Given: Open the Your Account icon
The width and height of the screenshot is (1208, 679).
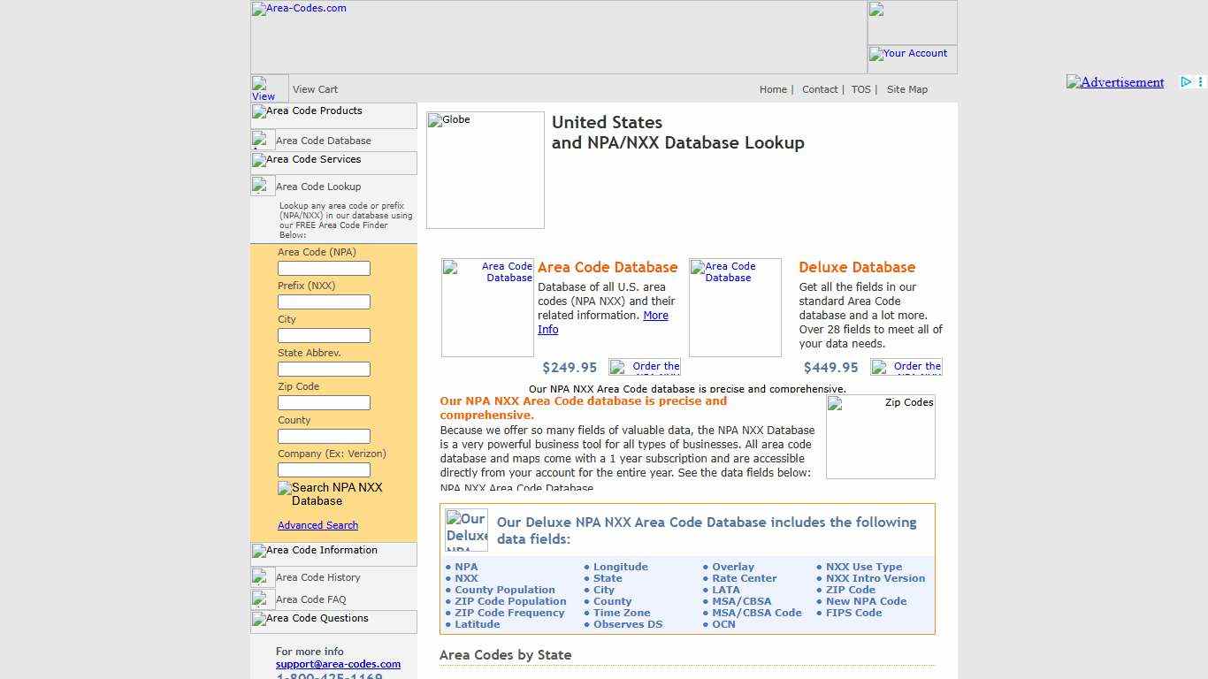Looking at the screenshot, I should pos(908,53).
